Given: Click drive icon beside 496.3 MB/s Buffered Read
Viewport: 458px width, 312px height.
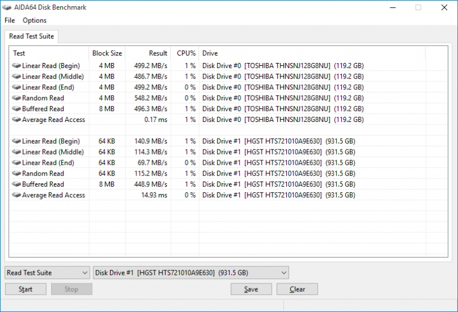Looking at the screenshot, I should click(17, 109).
